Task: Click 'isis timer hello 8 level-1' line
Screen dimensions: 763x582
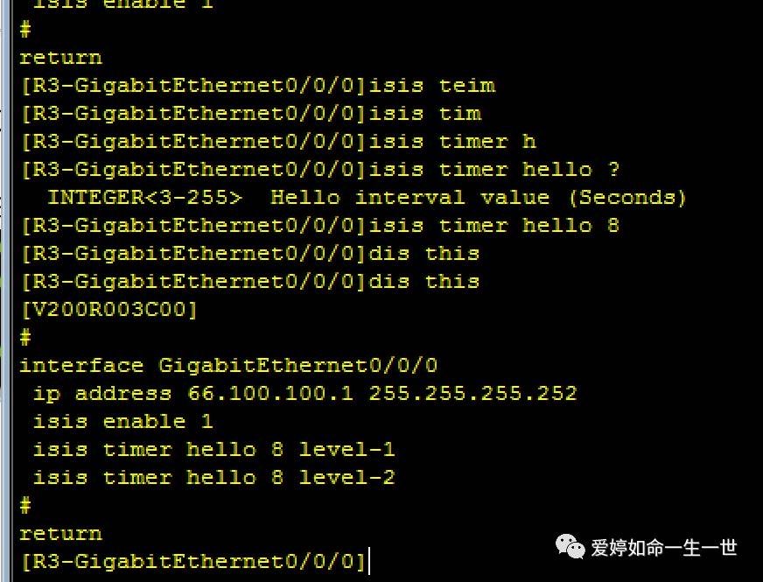Action: tap(213, 450)
